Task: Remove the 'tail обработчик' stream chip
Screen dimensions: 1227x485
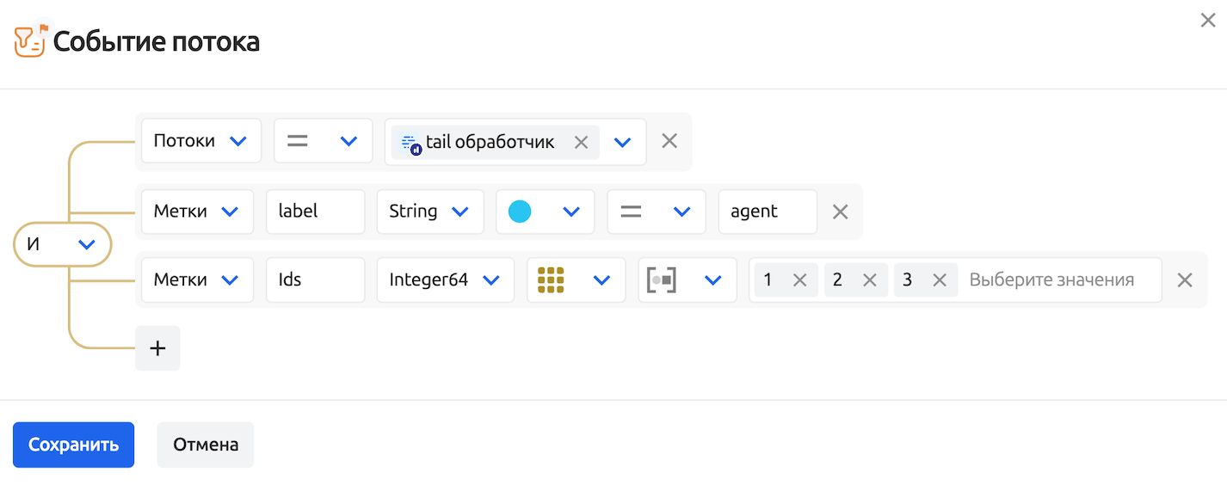Action: click(x=581, y=142)
